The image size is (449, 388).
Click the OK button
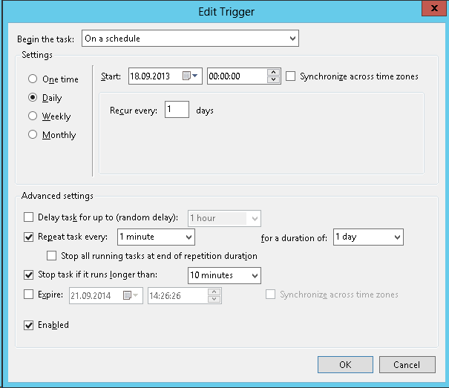(x=345, y=364)
